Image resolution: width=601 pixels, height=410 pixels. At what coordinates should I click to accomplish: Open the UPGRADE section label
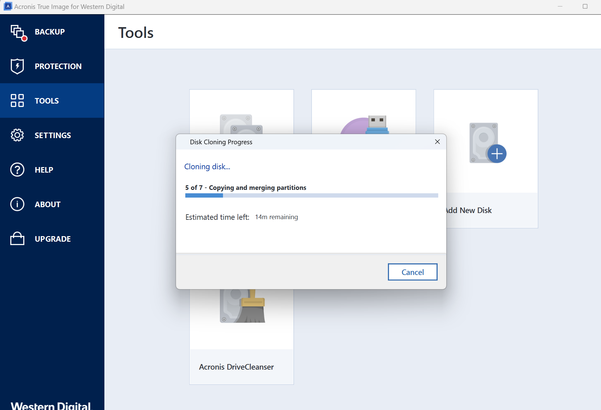tap(53, 239)
